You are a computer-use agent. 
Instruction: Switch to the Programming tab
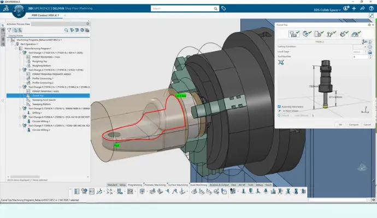135,185
